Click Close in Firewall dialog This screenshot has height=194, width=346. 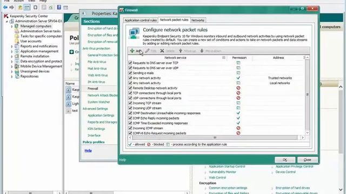pyautogui.click(x=308, y=160)
